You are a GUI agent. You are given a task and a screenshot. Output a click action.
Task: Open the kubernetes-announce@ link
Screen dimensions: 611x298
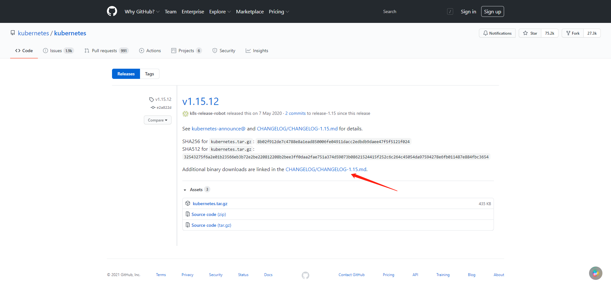[218, 128]
